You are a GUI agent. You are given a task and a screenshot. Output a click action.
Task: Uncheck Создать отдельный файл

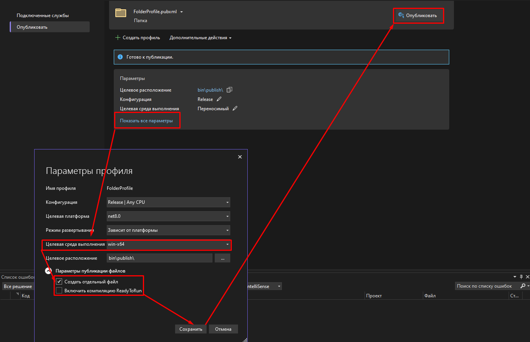[x=58, y=281]
